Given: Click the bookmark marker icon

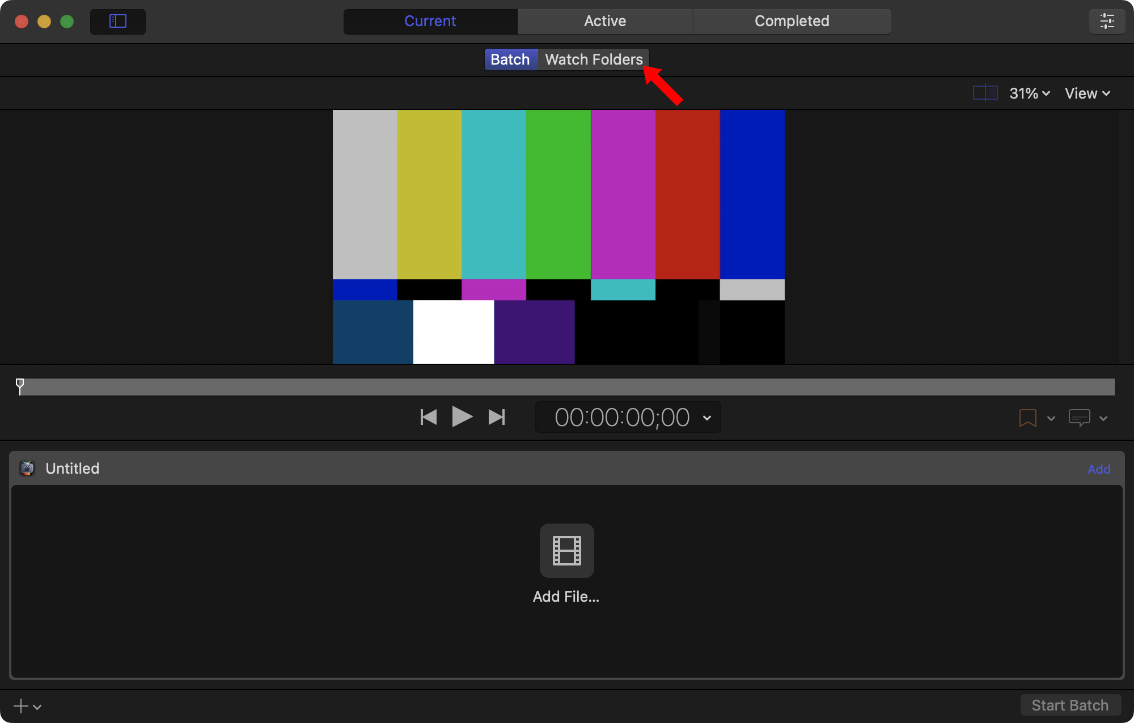Looking at the screenshot, I should [x=1027, y=418].
